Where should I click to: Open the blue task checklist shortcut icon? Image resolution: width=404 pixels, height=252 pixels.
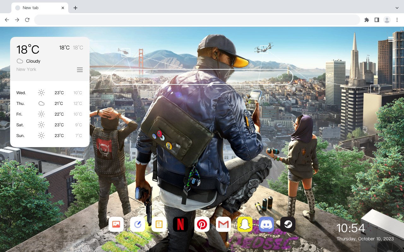click(138, 224)
